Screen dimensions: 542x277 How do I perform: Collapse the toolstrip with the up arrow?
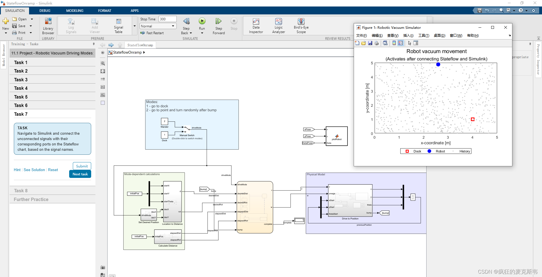539,38
